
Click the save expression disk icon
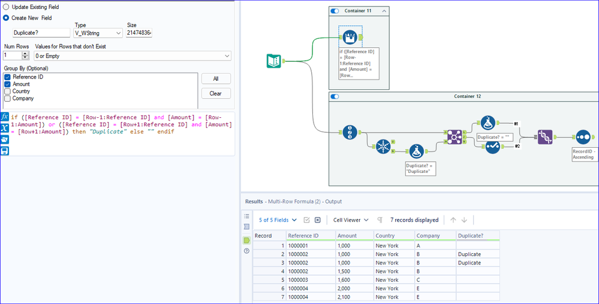[x=5, y=151]
